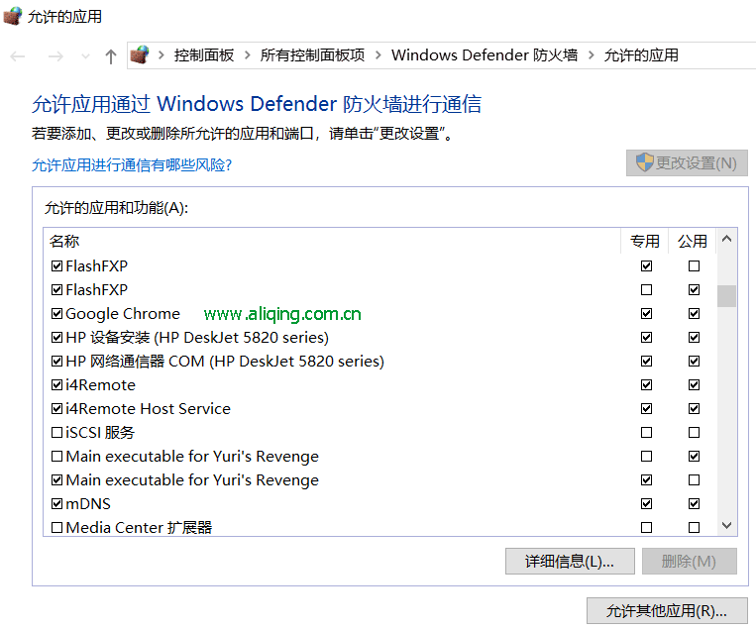Toggle 专用 checkbox for Google Chrome
This screenshot has width=756, height=630.
[647, 313]
